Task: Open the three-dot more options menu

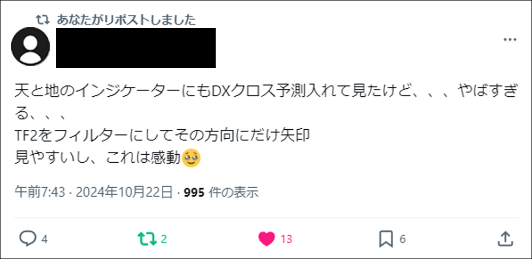Action: point(510,40)
